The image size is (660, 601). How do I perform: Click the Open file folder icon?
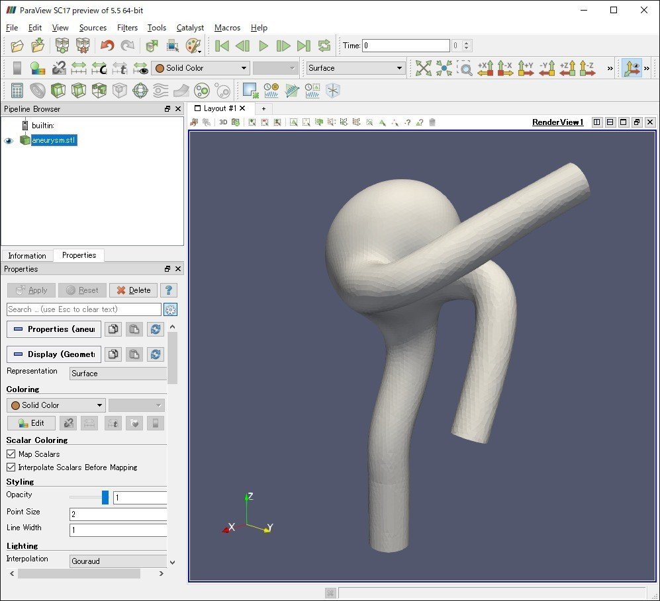click(17, 46)
